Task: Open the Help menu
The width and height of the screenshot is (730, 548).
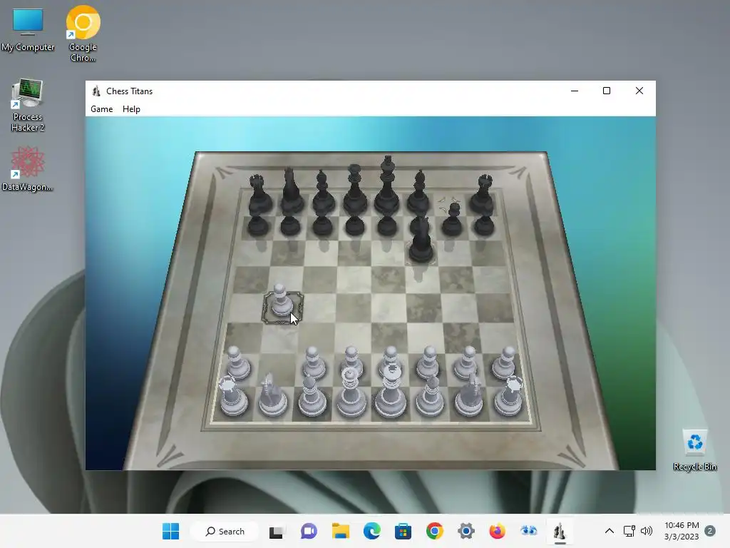Action: tap(131, 109)
